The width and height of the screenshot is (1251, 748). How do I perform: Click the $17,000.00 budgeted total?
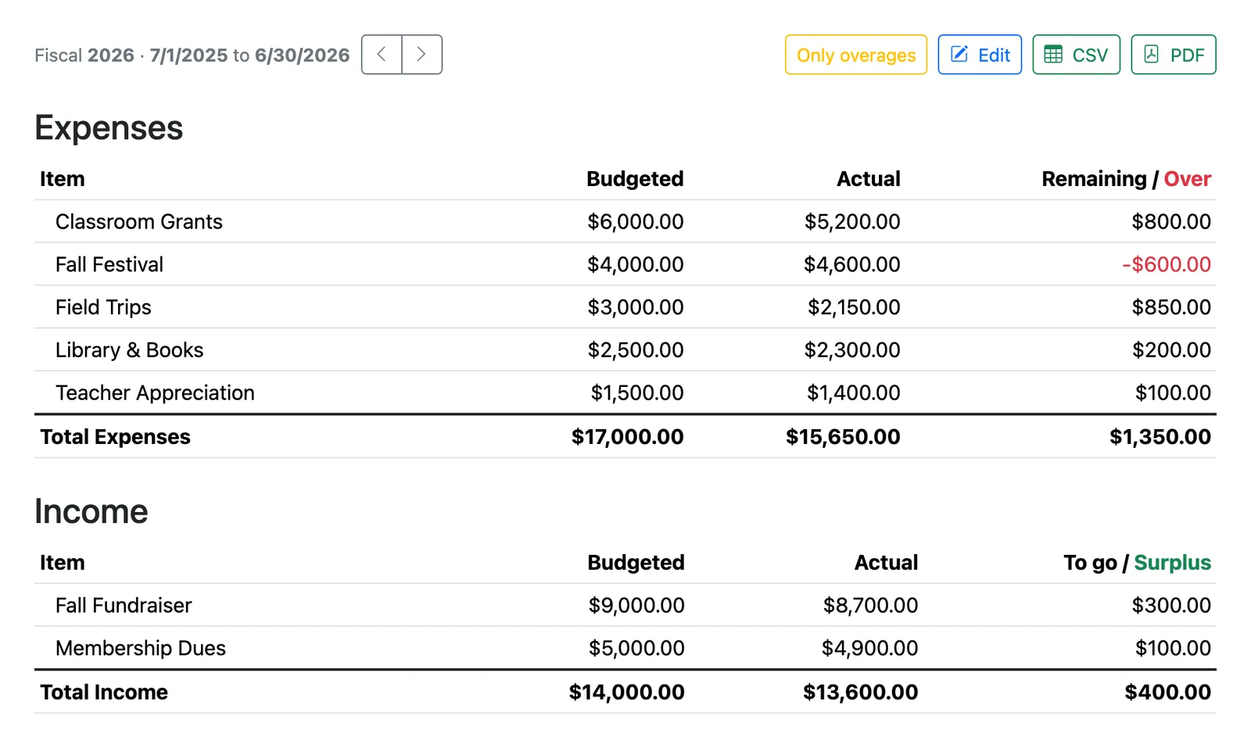coord(628,437)
